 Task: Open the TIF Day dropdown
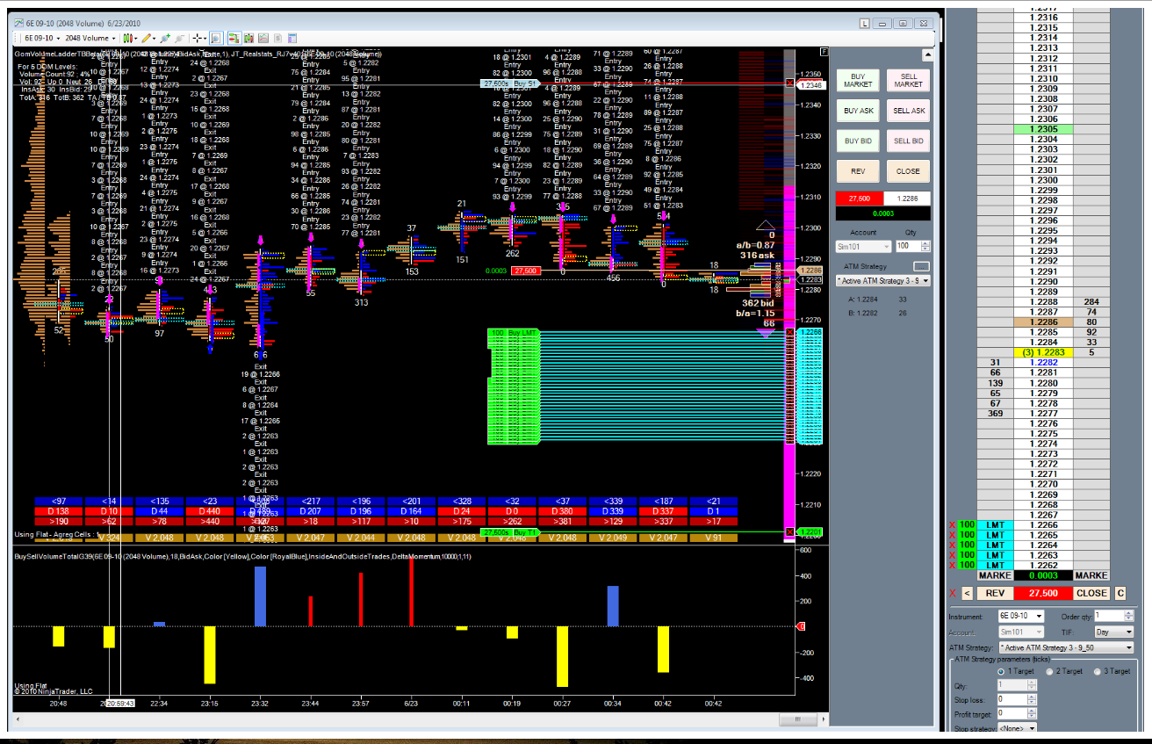click(x=1114, y=632)
